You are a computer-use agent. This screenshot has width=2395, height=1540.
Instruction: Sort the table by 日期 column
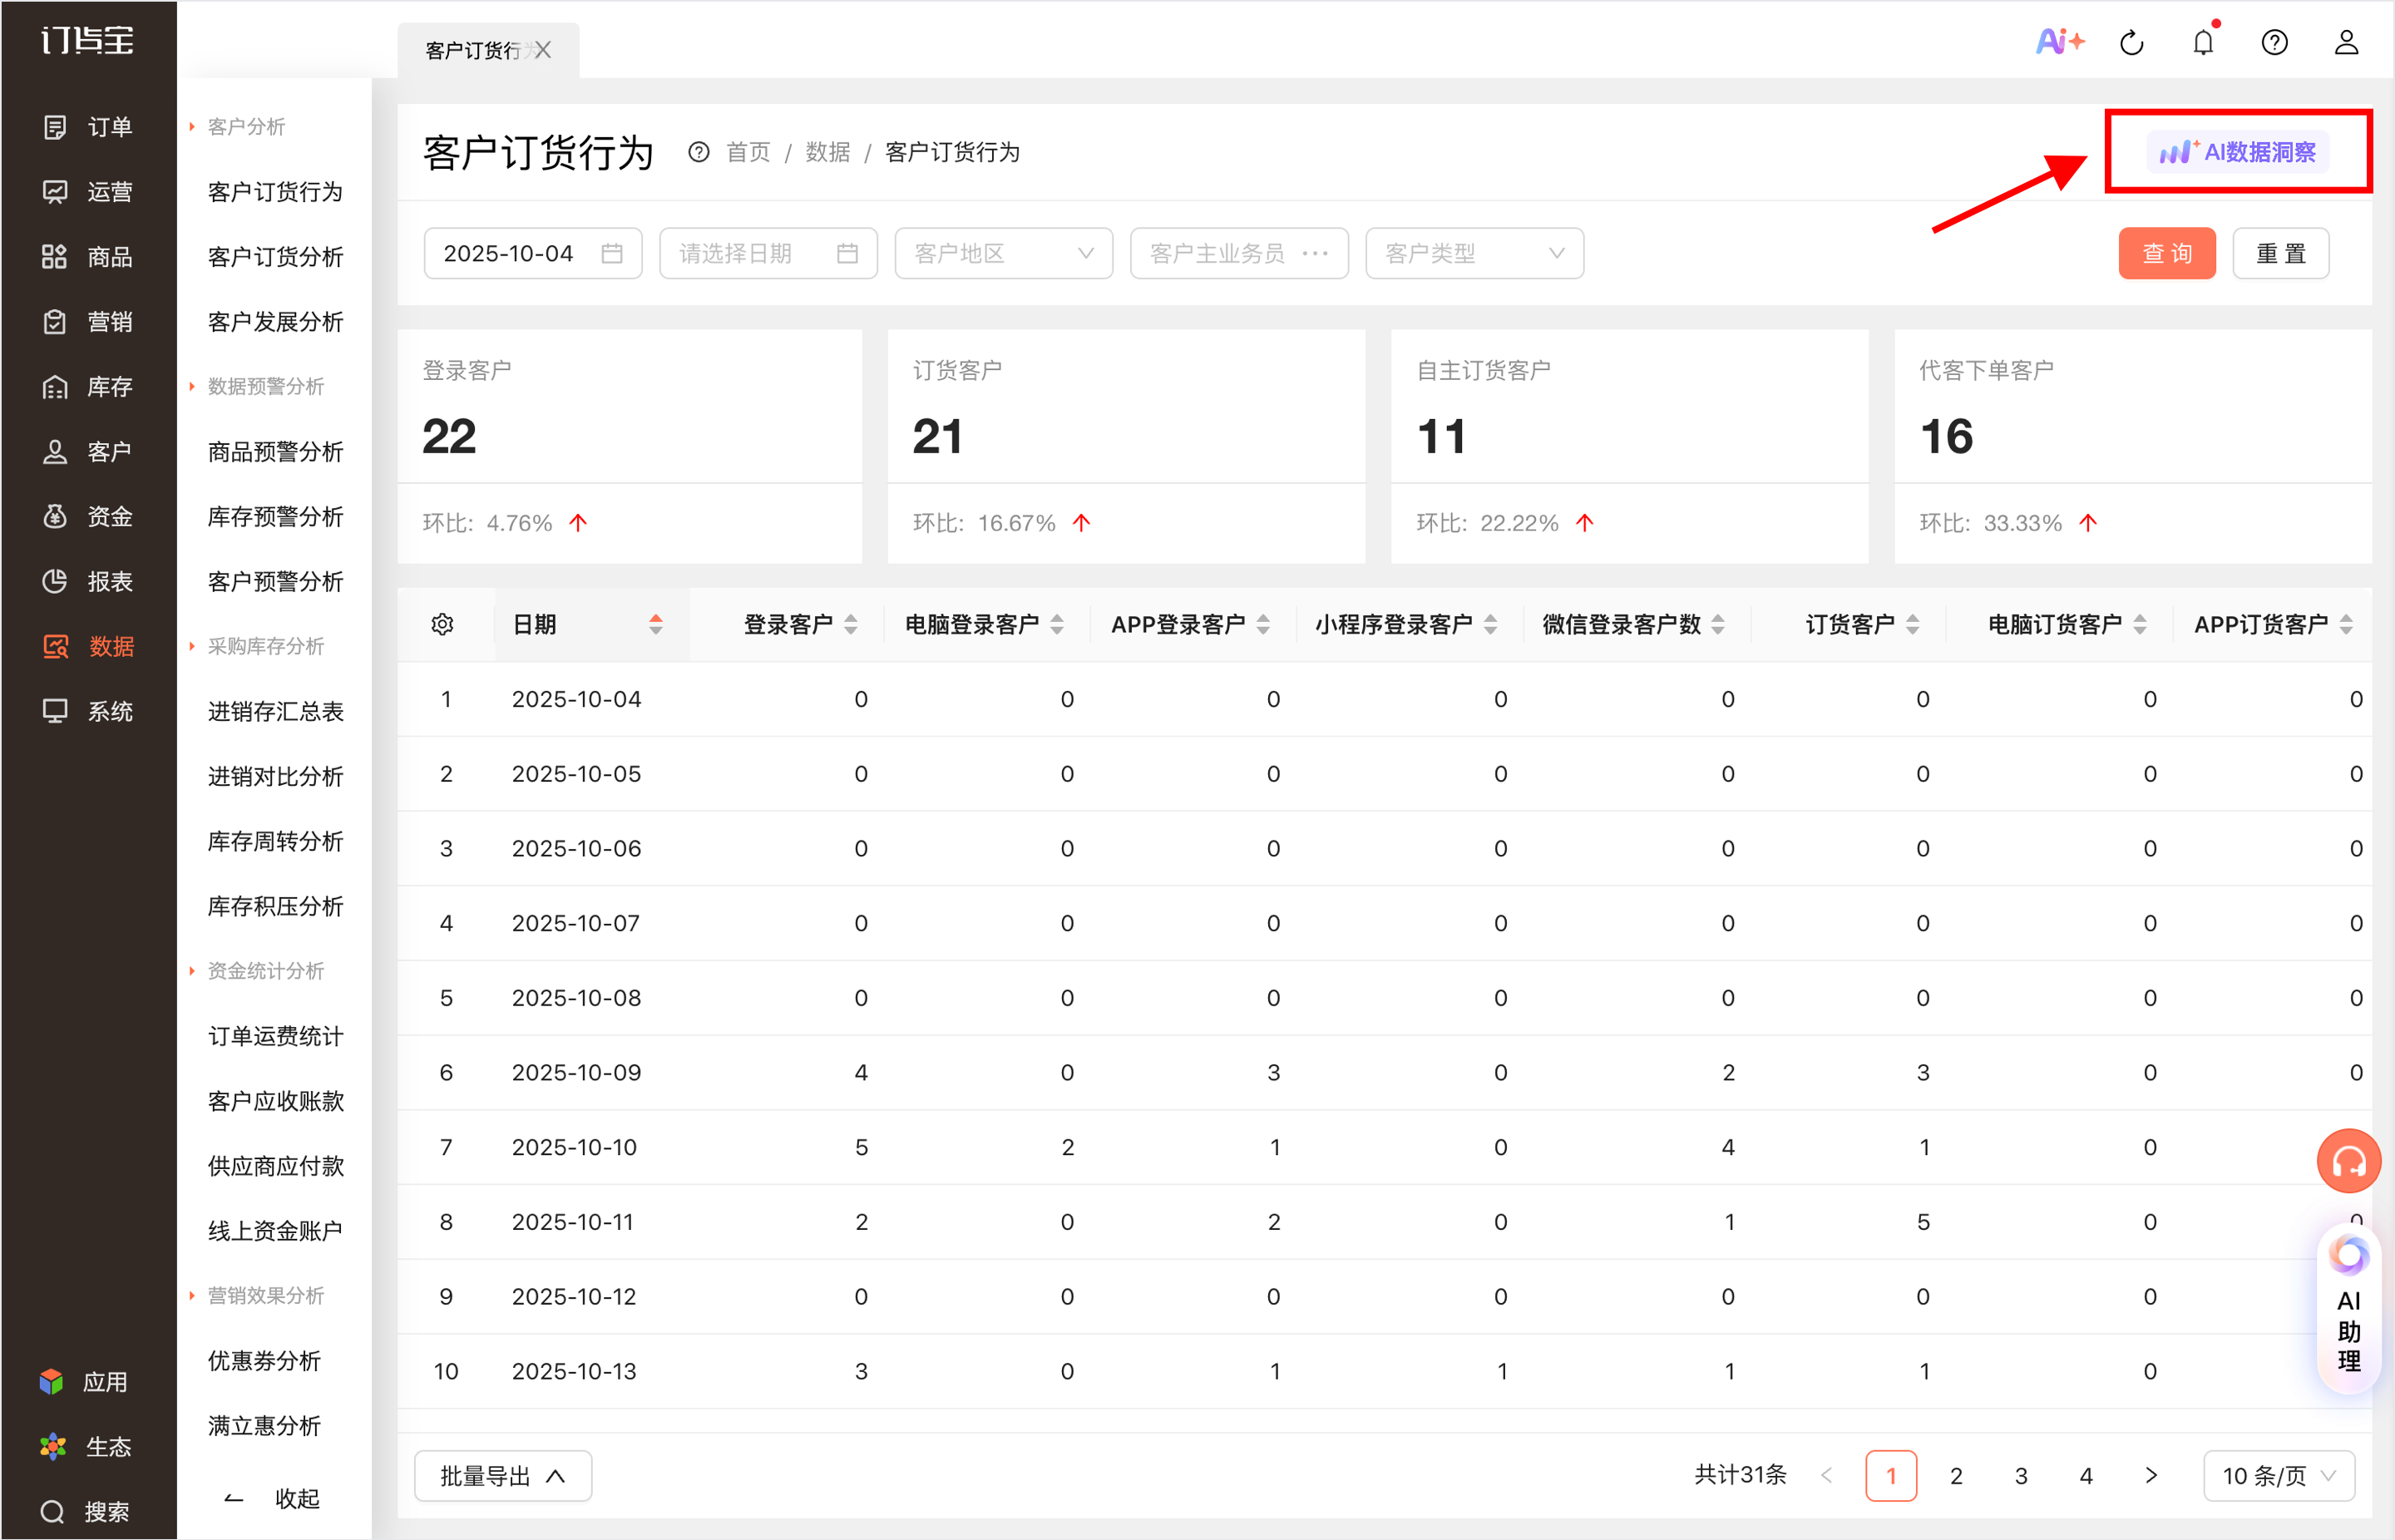[x=656, y=625]
